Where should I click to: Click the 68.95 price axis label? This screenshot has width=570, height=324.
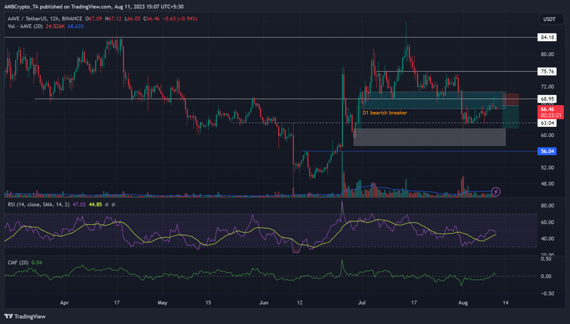(547, 99)
